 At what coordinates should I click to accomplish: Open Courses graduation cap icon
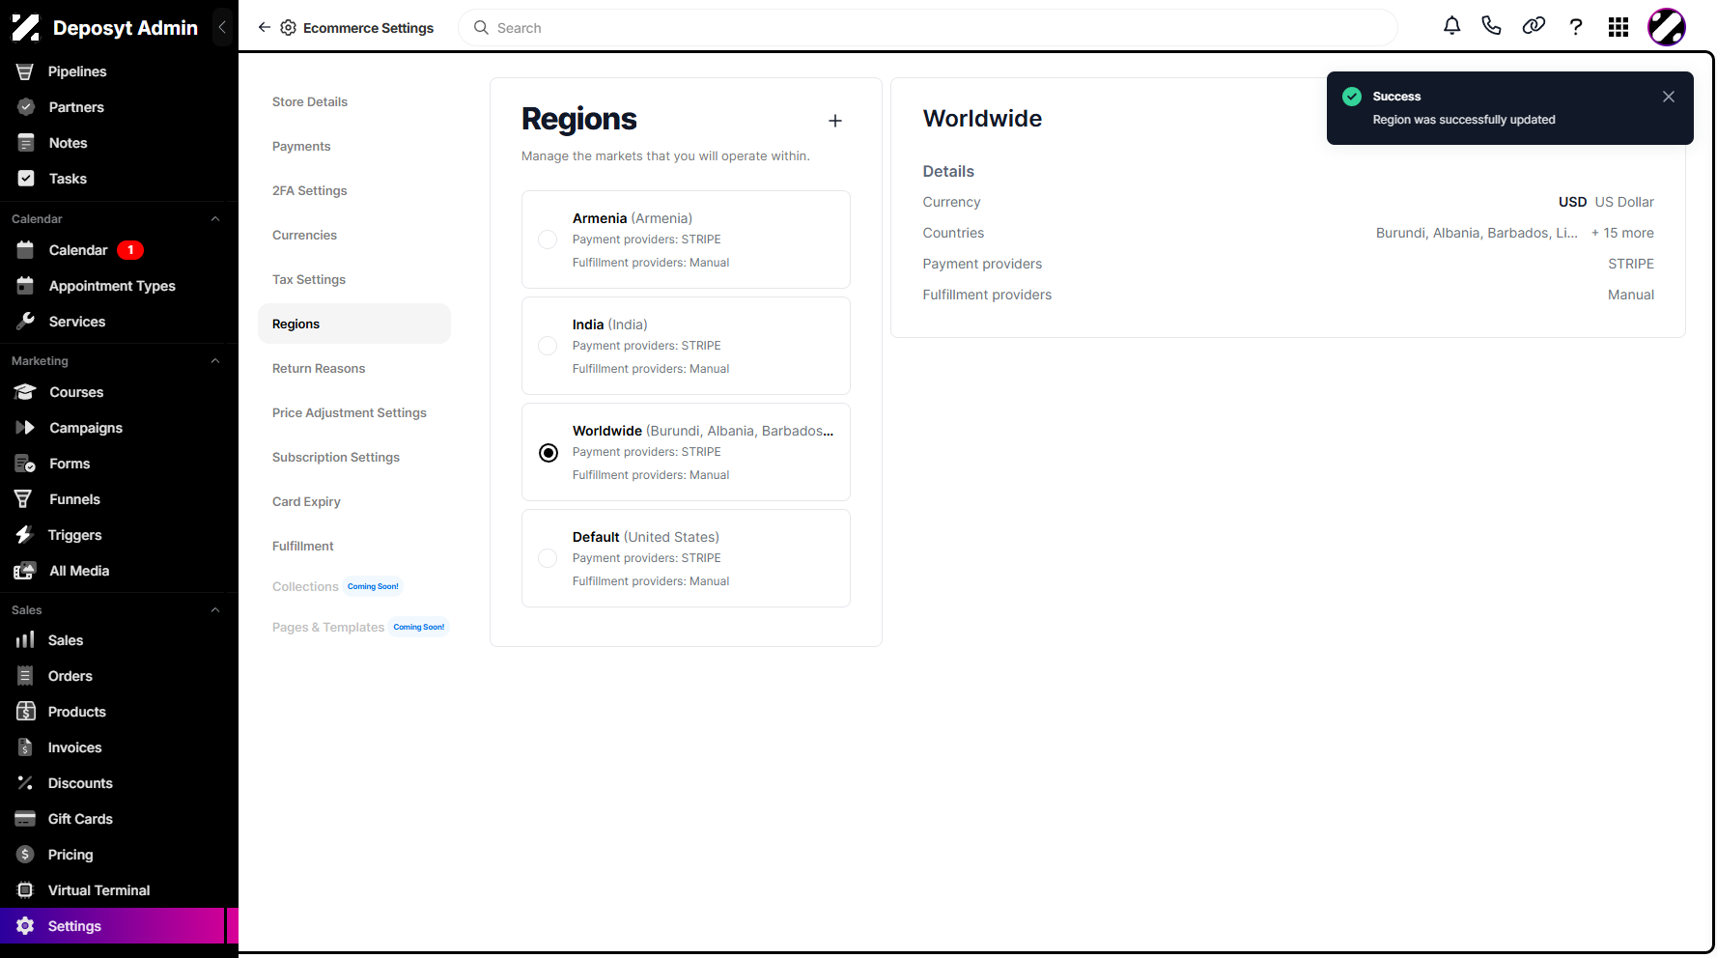pos(25,392)
